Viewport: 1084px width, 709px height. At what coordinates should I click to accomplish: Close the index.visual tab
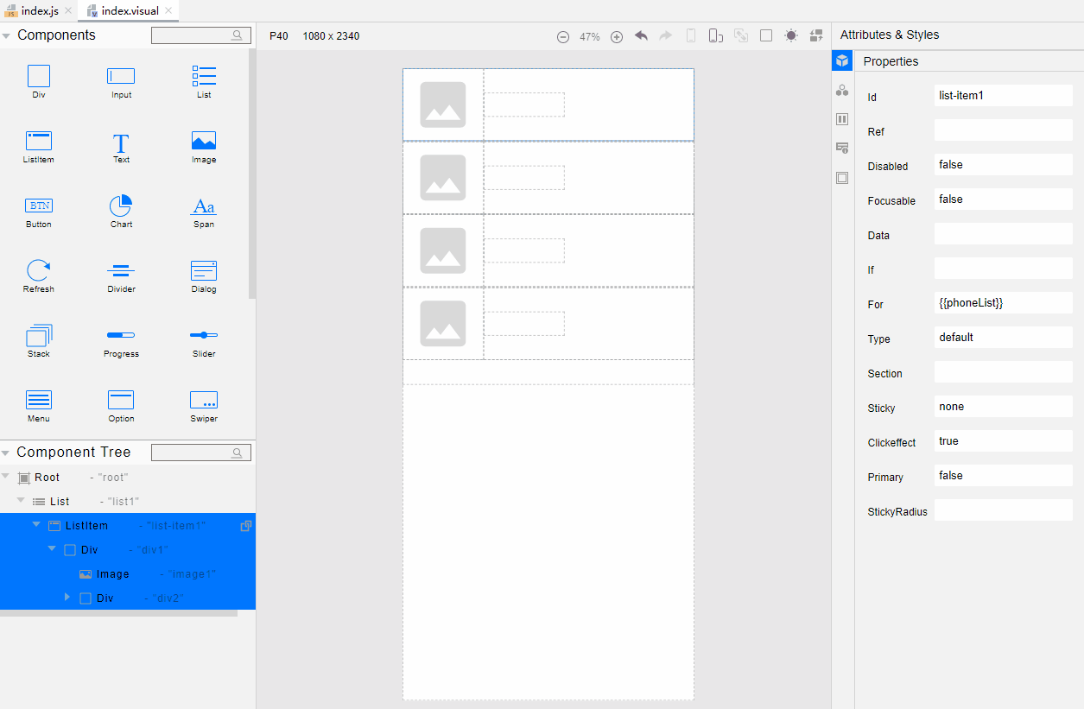[168, 10]
